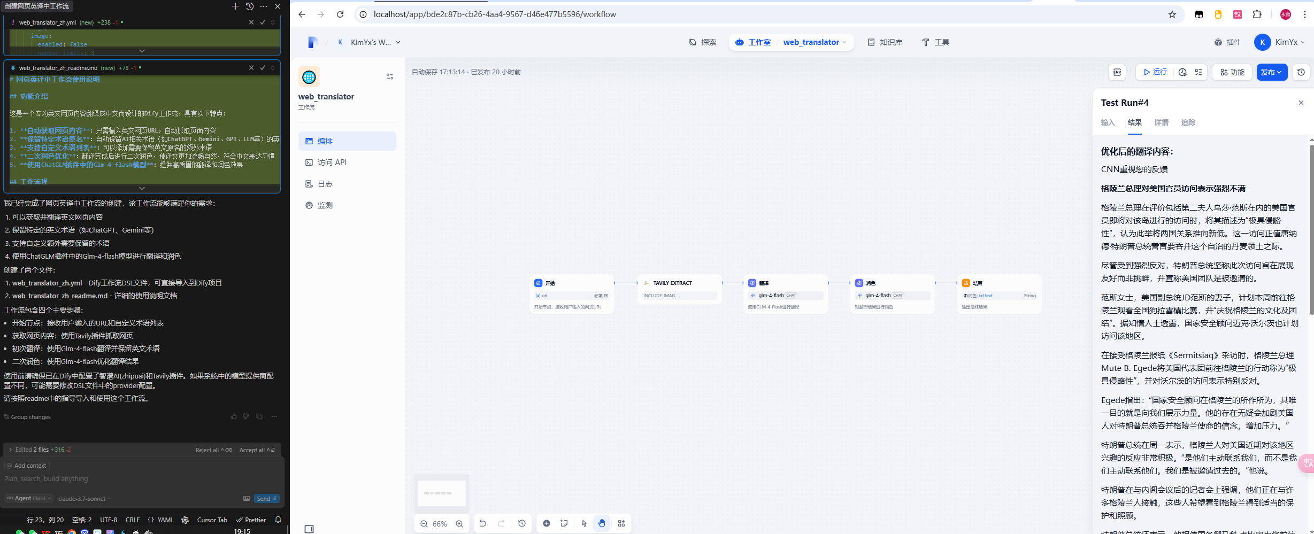Viewport: 1314px width, 534px height.
Task: Click the run history clock icon beside 运行
Action: pos(1182,72)
